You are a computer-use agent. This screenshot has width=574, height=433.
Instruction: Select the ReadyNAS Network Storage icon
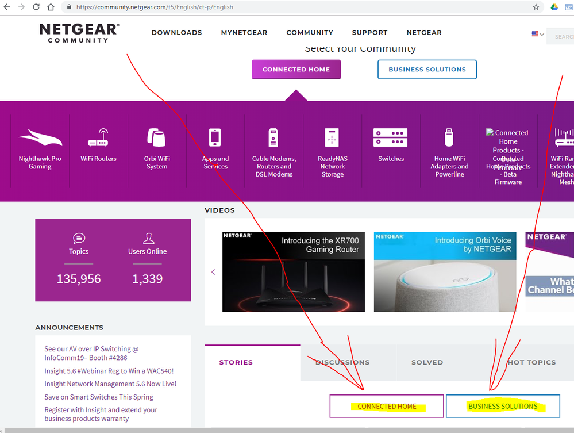click(332, 138)
